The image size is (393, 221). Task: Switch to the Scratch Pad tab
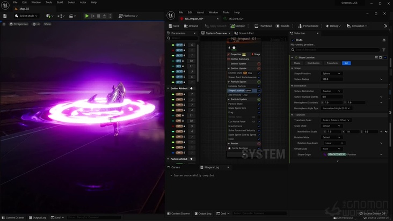[244, 33]
